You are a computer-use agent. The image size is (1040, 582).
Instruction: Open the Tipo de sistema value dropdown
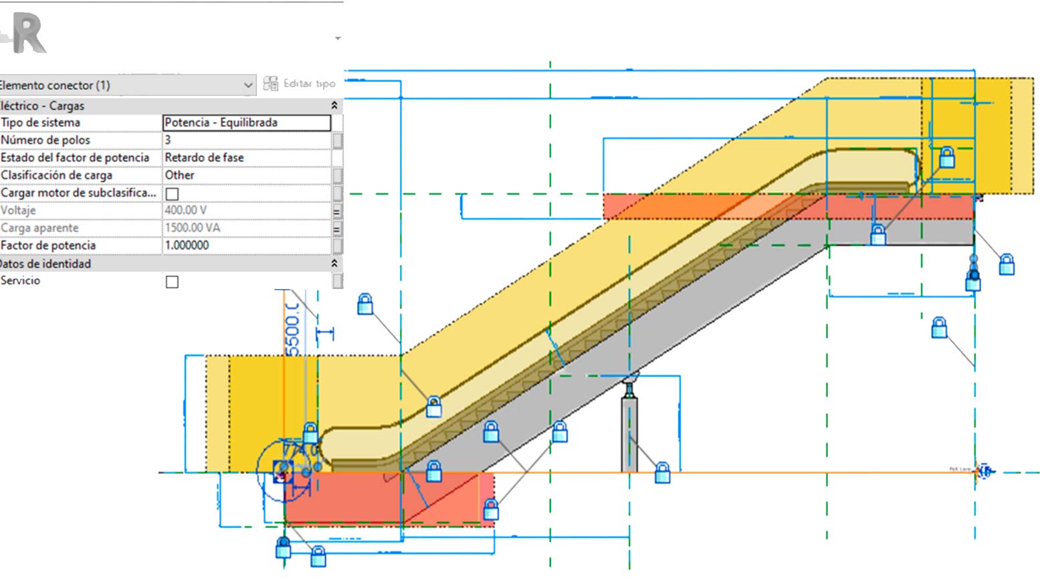[247, 122]
